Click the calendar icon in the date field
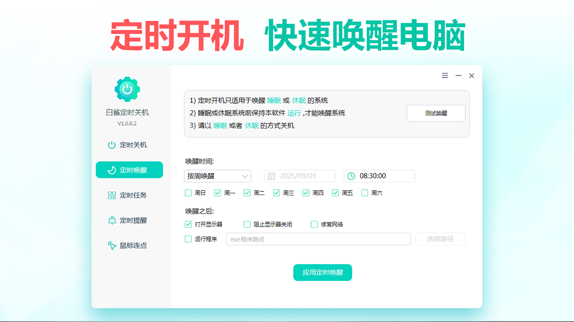This screenshot has height=322, width=574. (271, 176)
